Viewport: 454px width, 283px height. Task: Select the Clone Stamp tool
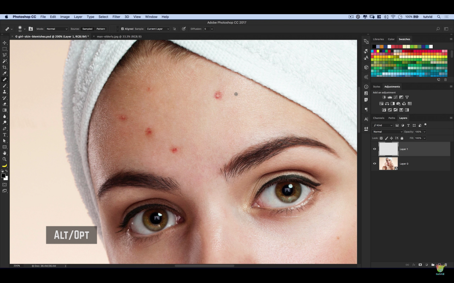[x=5, y=92]
